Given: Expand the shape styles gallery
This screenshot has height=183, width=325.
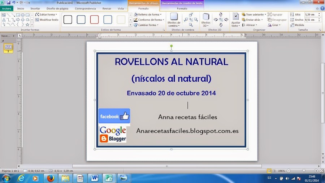Looking at the screenshot, I should tap(130, 25).
